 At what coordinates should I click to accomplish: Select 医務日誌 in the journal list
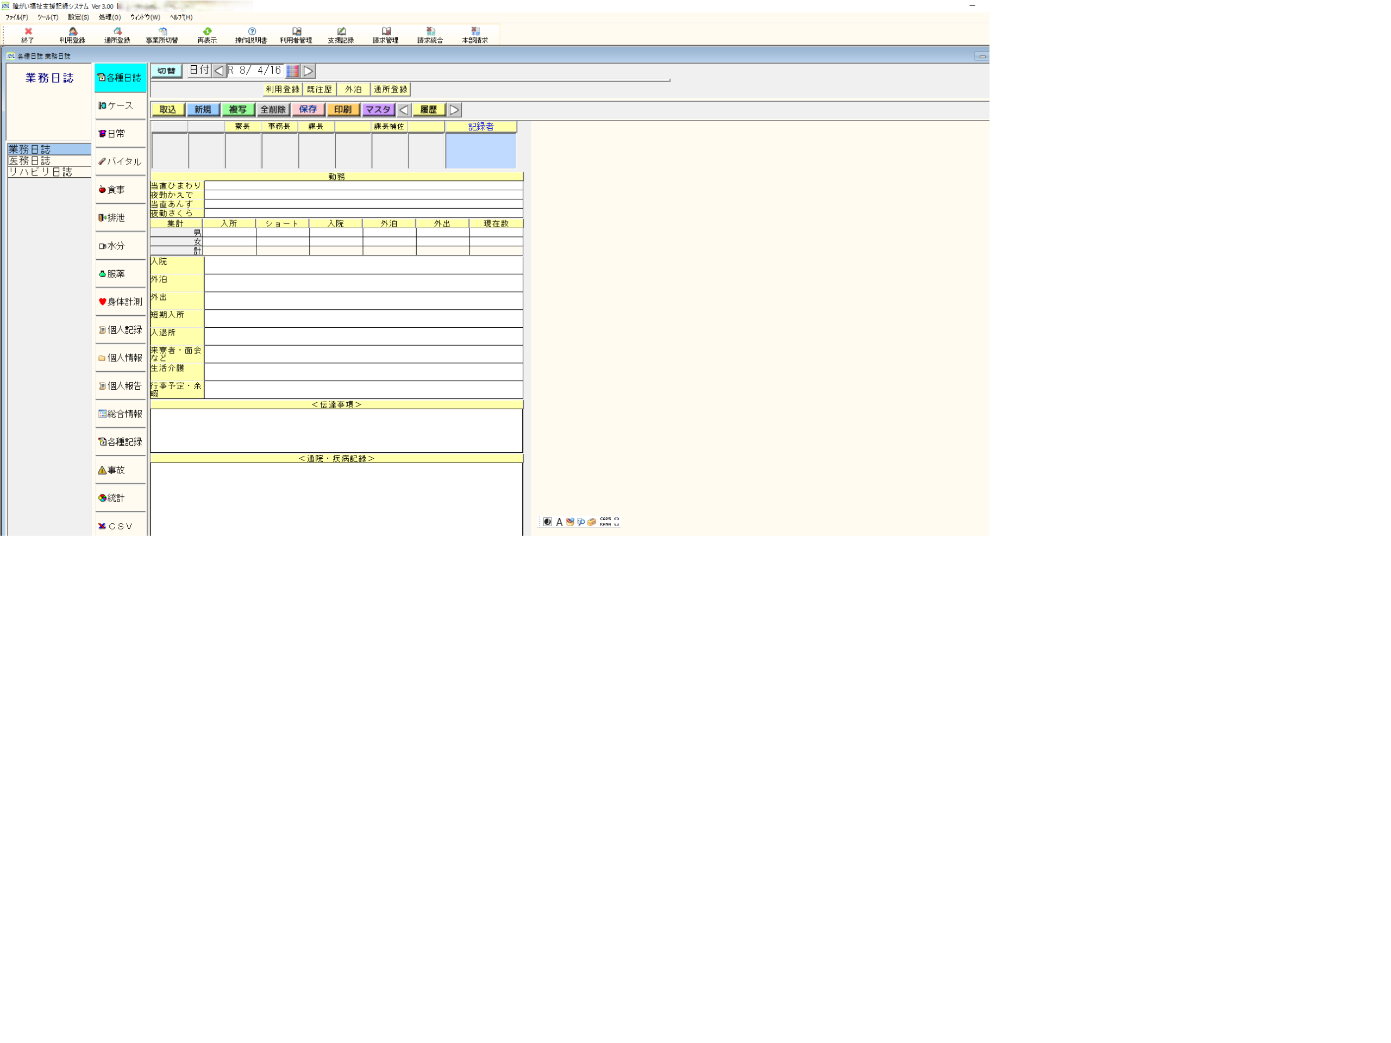click(29, 161)
